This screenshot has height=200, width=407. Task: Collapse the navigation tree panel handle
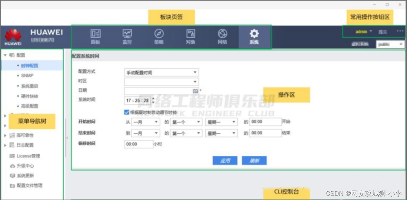coord(67,138)
